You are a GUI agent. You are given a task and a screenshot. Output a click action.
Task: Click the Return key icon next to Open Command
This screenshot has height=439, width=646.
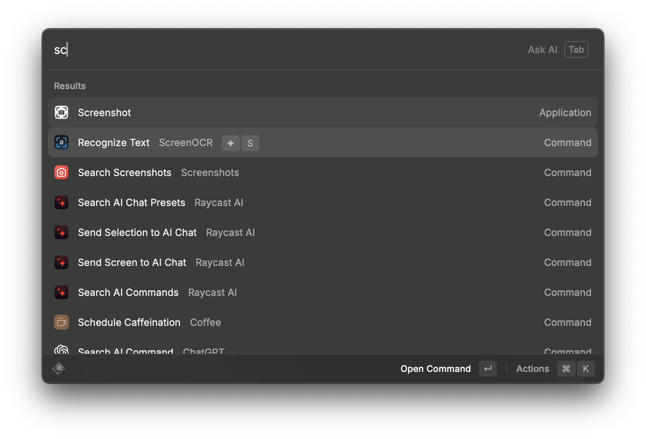(488, 369)
